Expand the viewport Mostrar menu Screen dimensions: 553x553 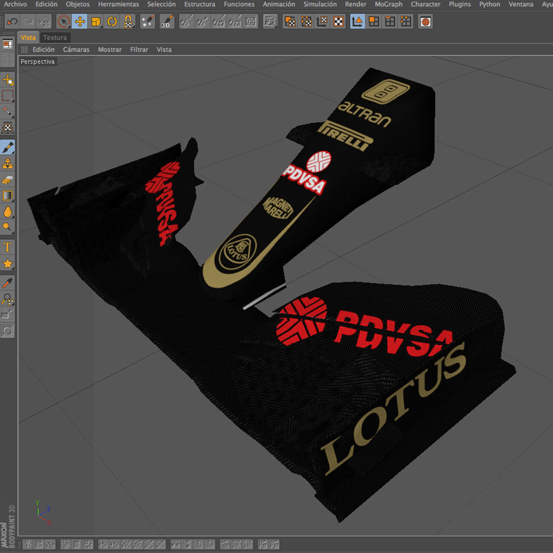[x=110, y=49]
